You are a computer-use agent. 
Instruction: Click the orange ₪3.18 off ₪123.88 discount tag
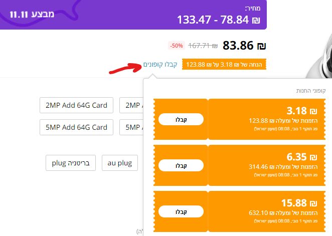224,65
